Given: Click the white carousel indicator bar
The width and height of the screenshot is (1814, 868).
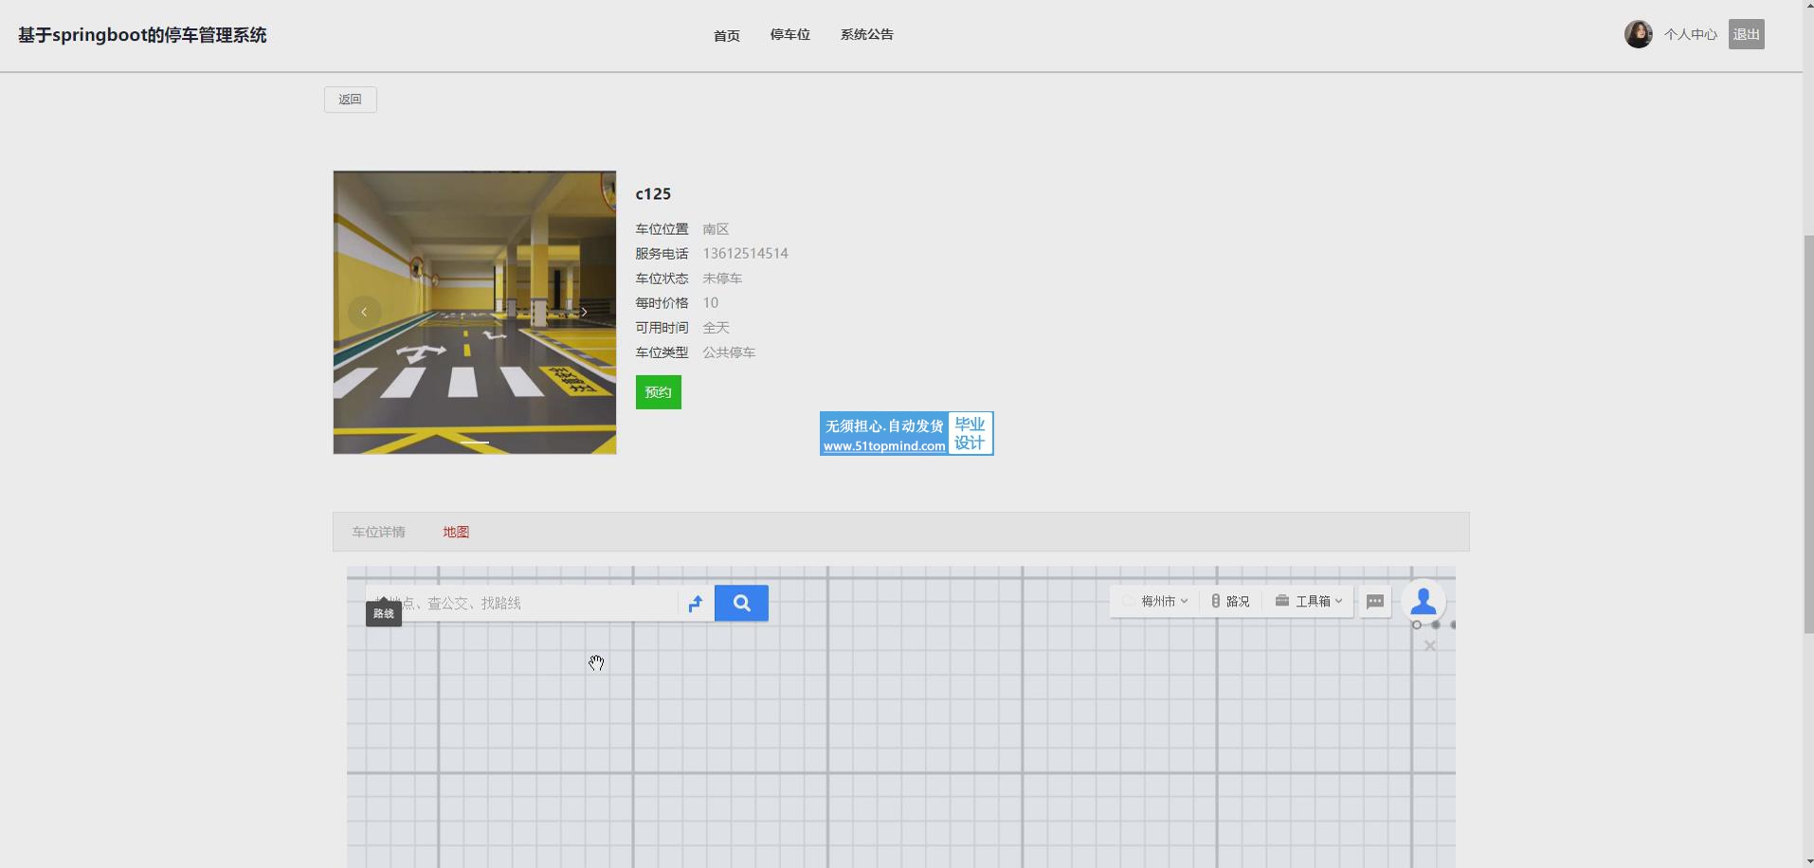Looking at the screenshot, I should 475,442.
